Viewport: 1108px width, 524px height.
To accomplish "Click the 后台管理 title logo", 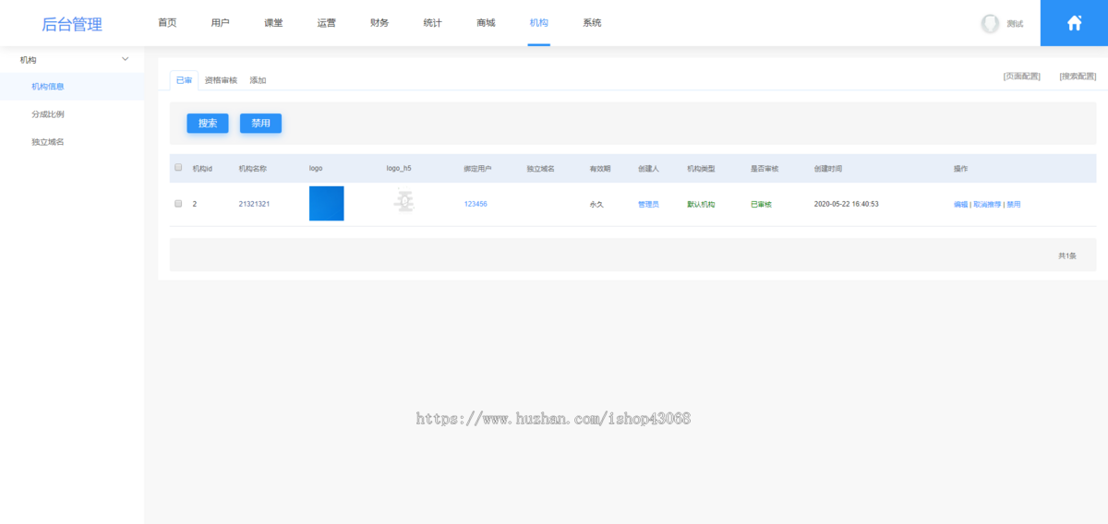I will point(72,25).
